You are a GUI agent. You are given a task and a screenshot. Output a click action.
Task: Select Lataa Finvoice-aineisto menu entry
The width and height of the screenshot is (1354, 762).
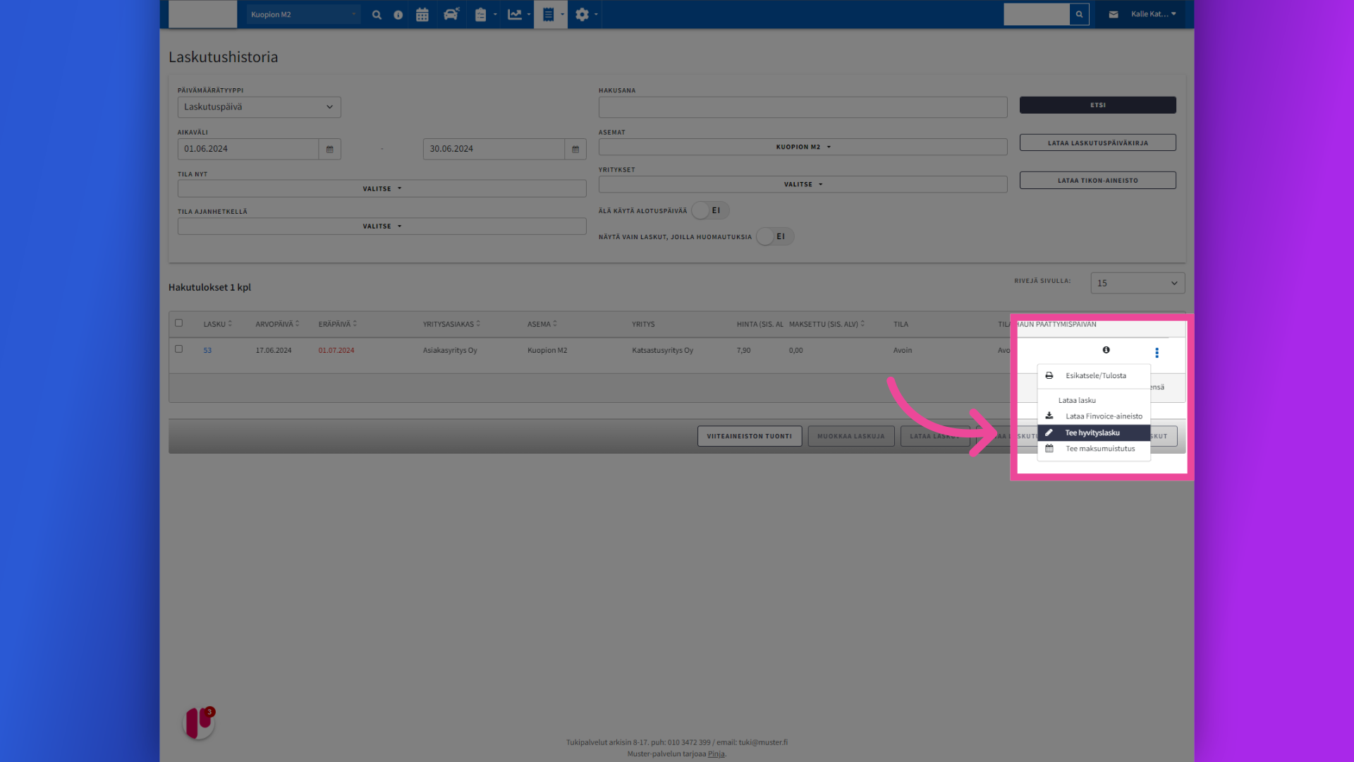tap(1094, 416)
